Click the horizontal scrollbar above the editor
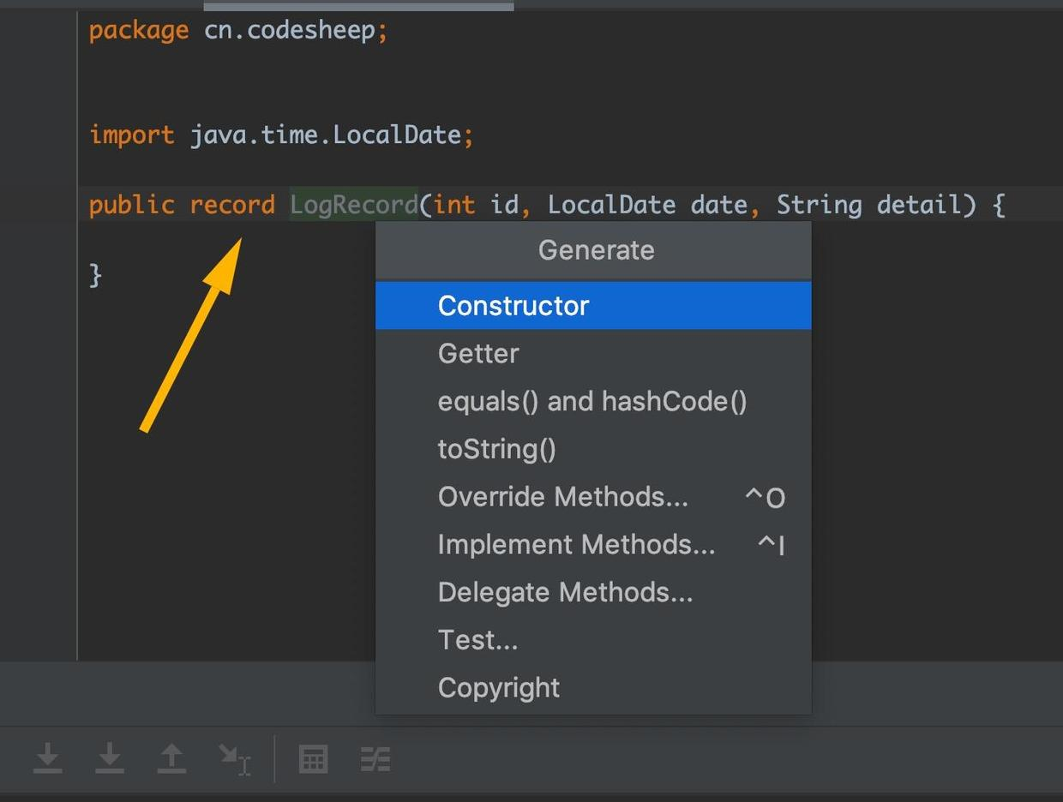The image size is (1063, 802). [358, 5]
